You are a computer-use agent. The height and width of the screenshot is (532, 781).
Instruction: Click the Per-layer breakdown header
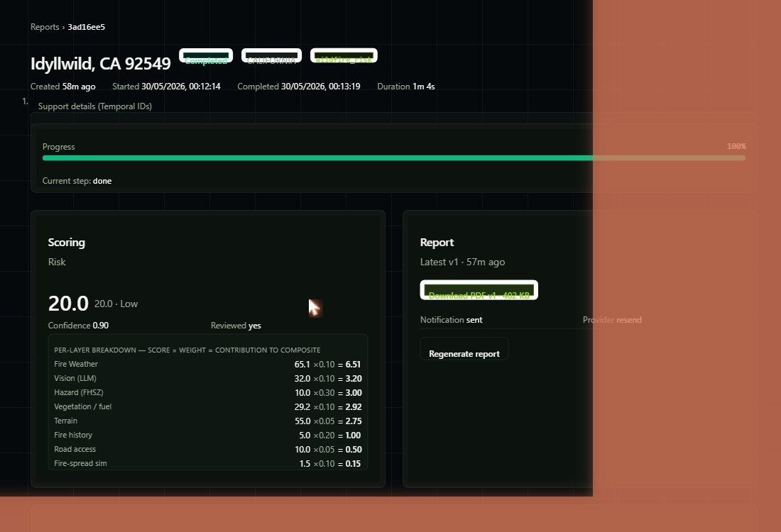click(x=187, y=350)
